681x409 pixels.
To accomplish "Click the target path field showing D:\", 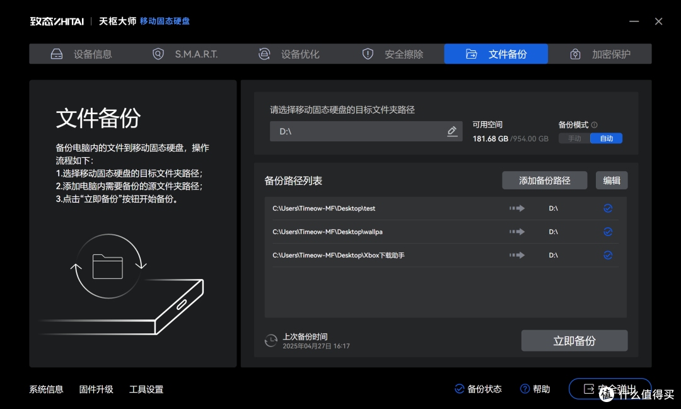I will click(x=366, y=131).
